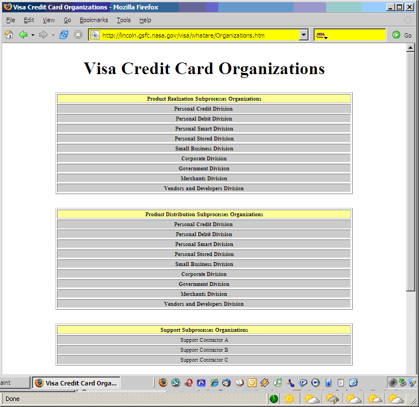Open the Back button history dropdown arrow
Screen dimensions: 419x407
coord(33,35)
